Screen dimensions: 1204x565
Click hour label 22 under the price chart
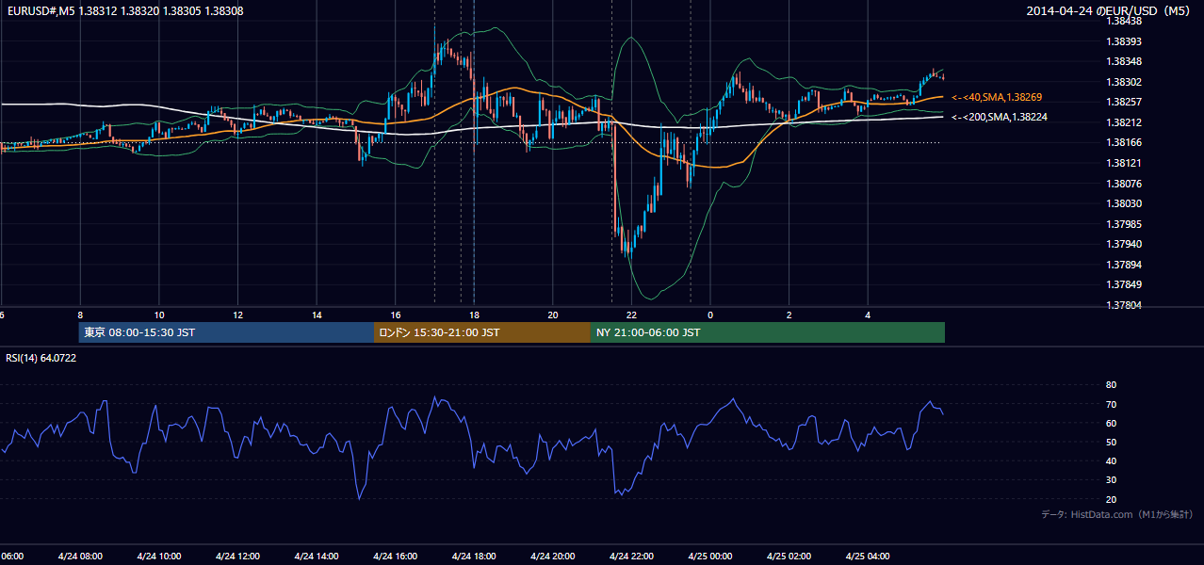click(631, 315)
